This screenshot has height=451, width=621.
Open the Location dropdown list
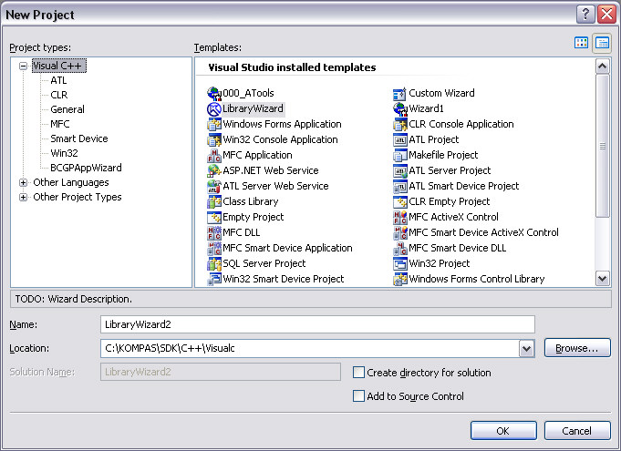point(525,348)
